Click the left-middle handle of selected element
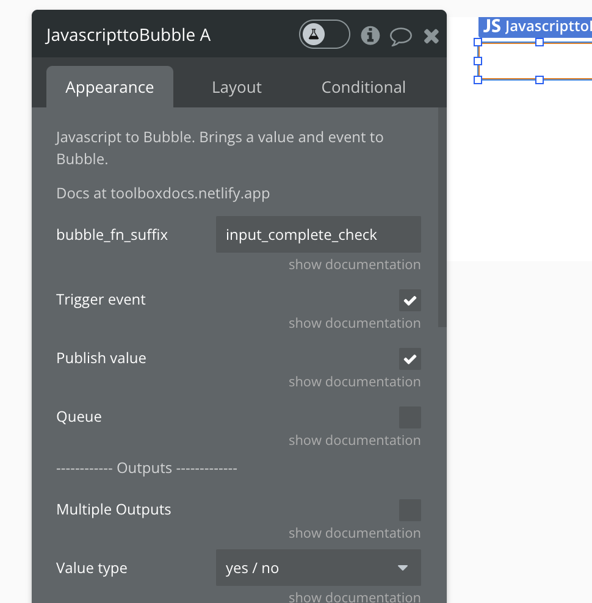The width and height of the screenshot is (592, 603). (x=478, y=61)
